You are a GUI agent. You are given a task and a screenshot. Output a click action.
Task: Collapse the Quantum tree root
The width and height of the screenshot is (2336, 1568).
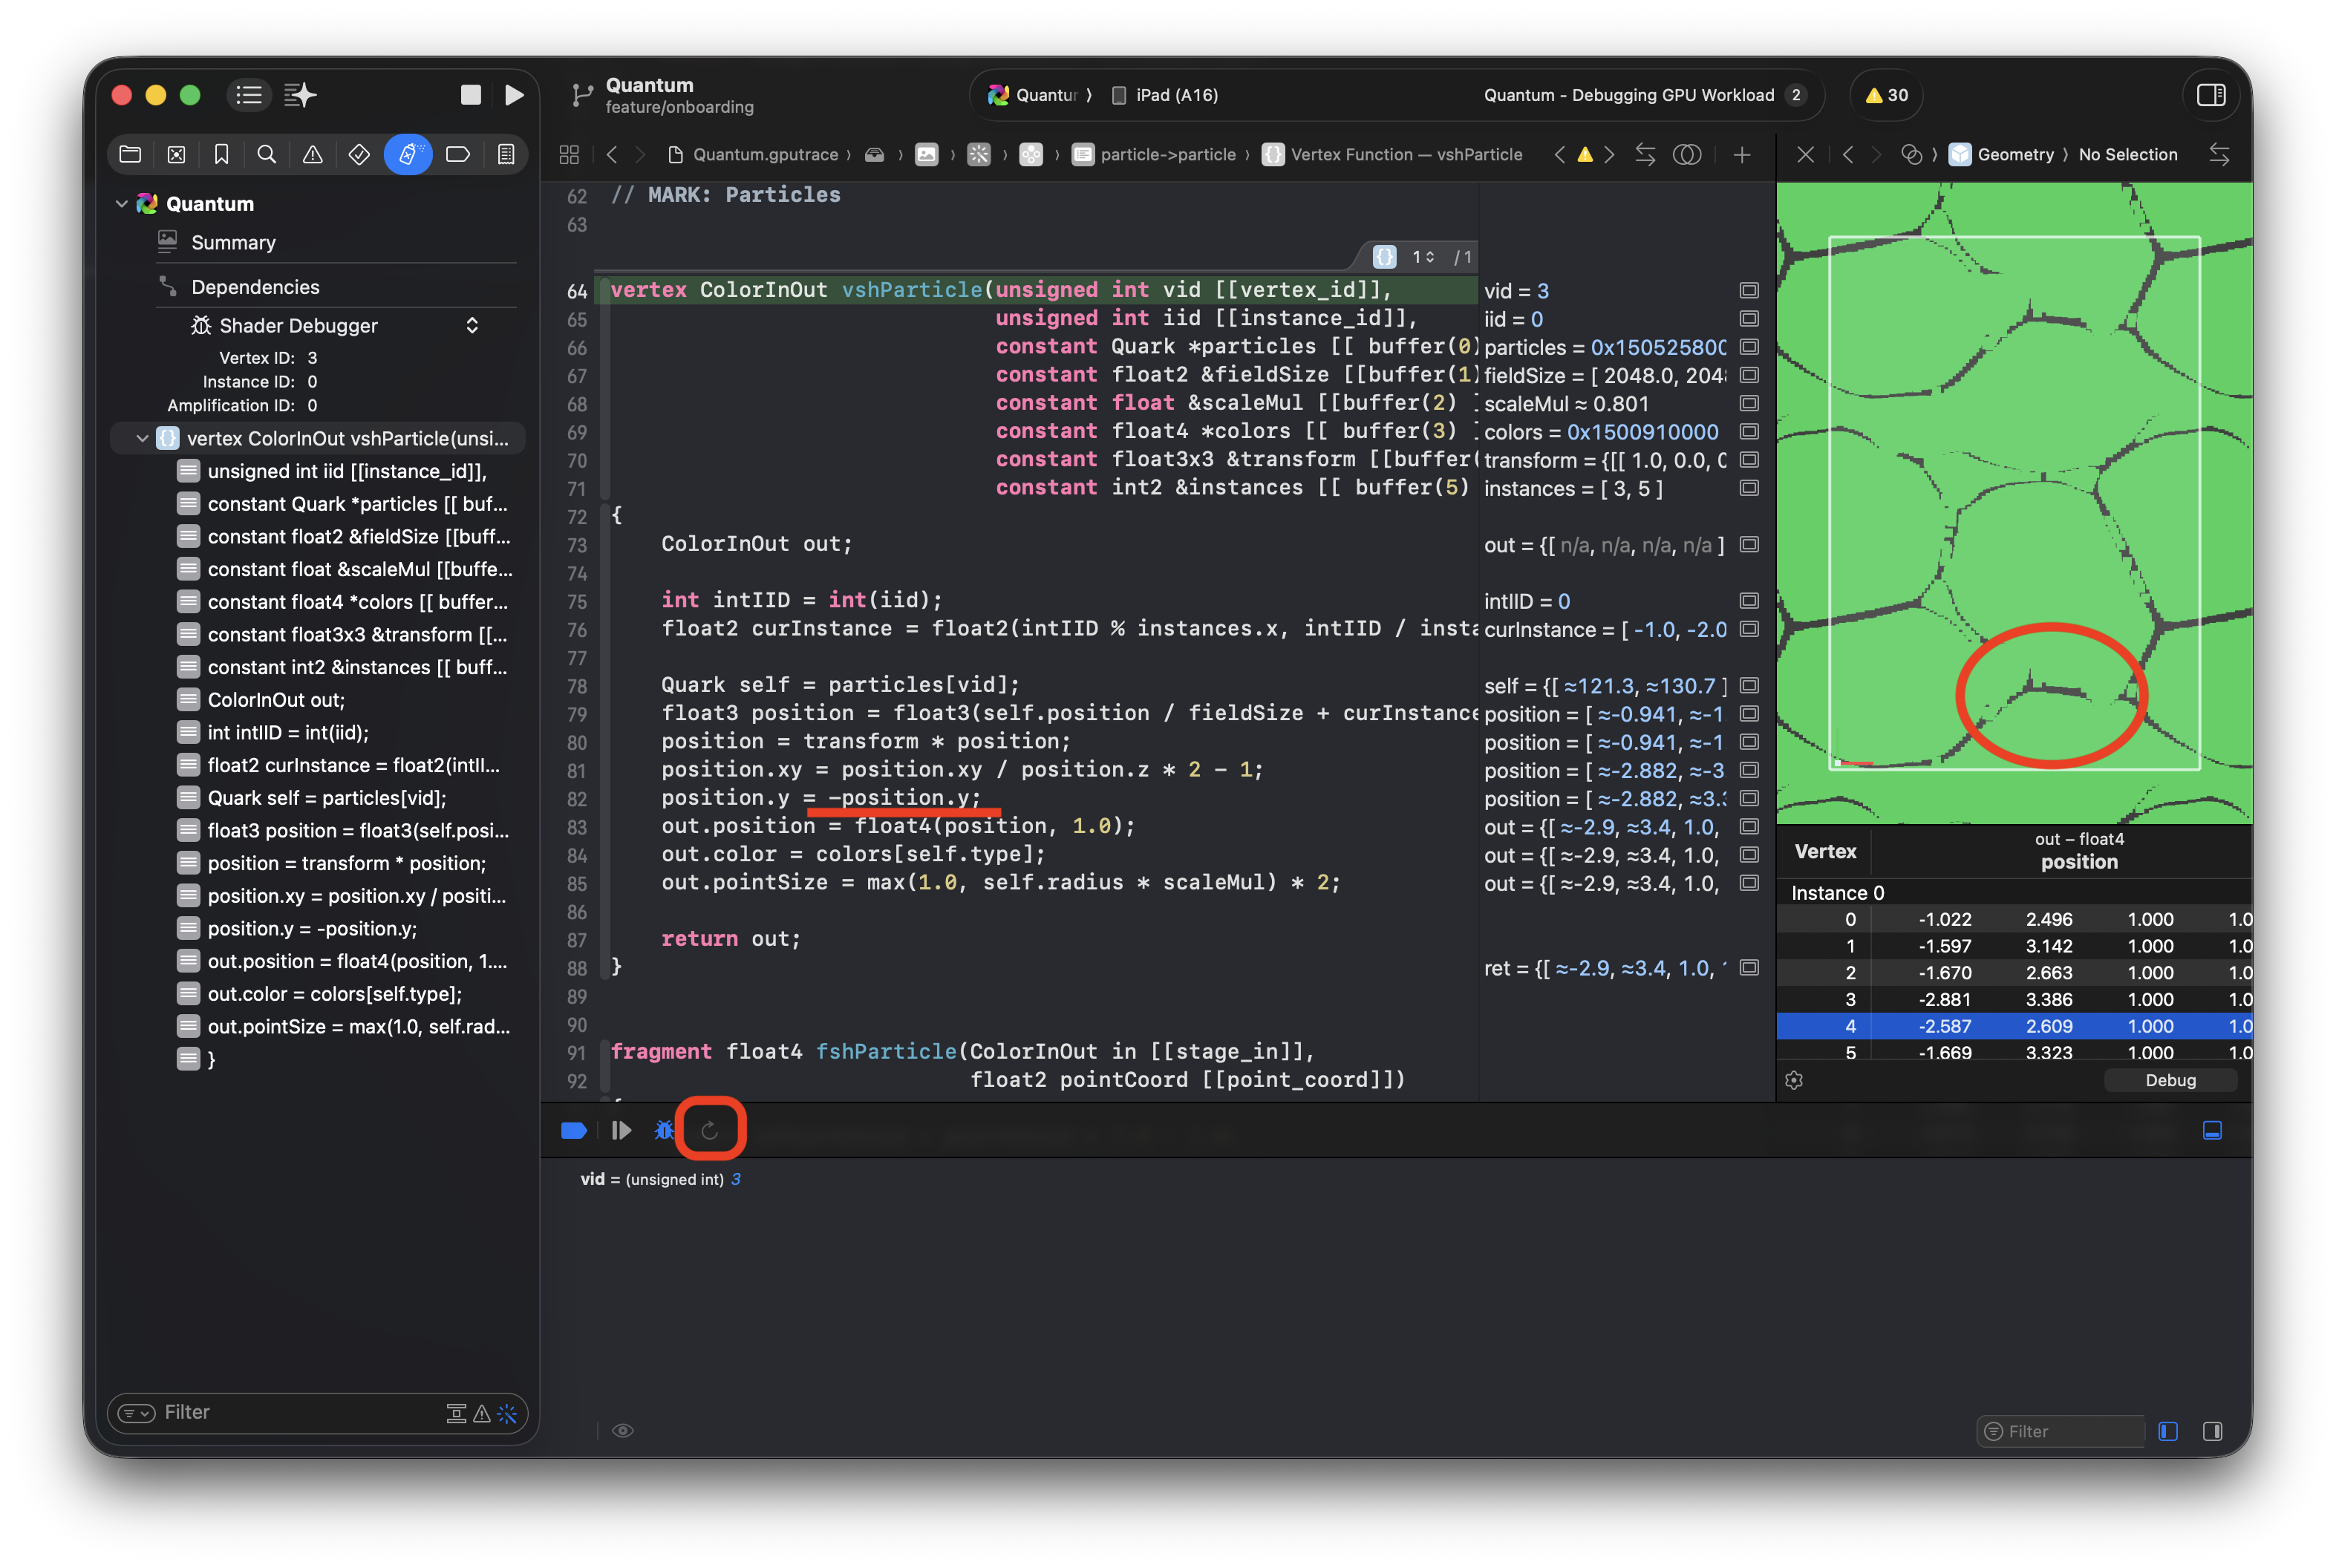[121, 204]
